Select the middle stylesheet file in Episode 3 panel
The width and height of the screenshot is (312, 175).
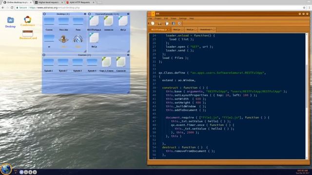(x=108, y=21)
